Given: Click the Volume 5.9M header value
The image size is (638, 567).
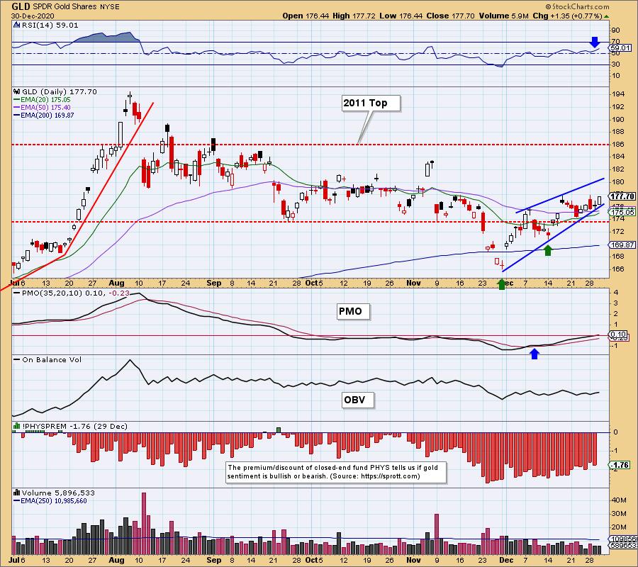Looking at the screenshot, I should [504, 16].
